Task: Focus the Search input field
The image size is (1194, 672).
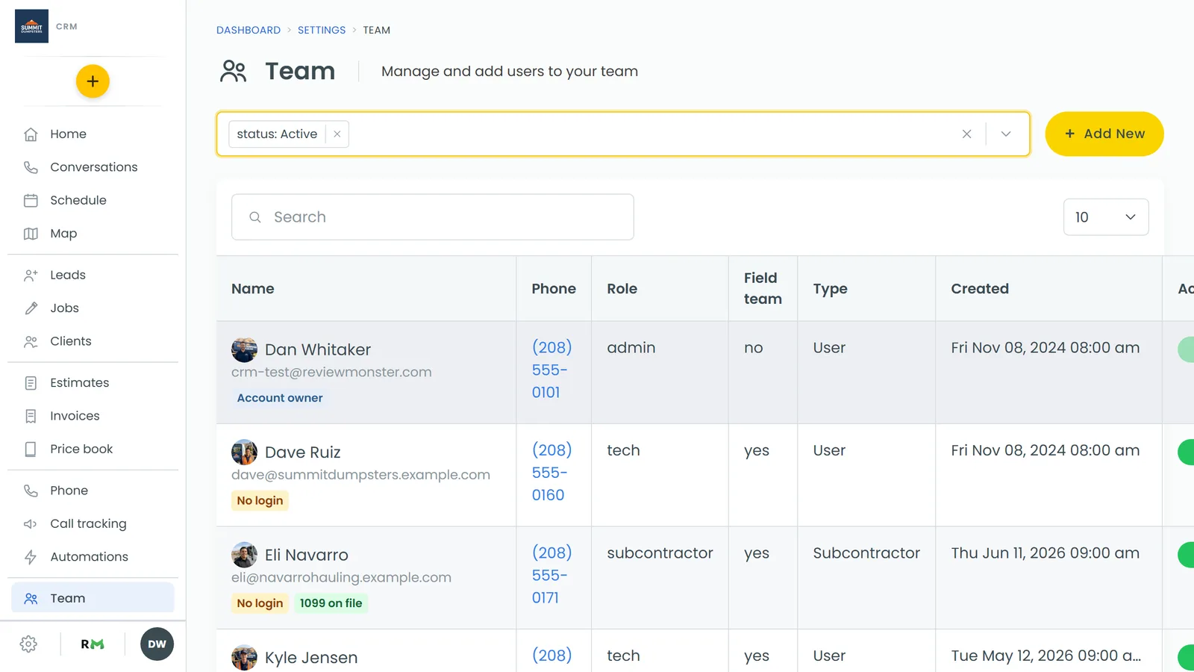Action: pos(433,217)
